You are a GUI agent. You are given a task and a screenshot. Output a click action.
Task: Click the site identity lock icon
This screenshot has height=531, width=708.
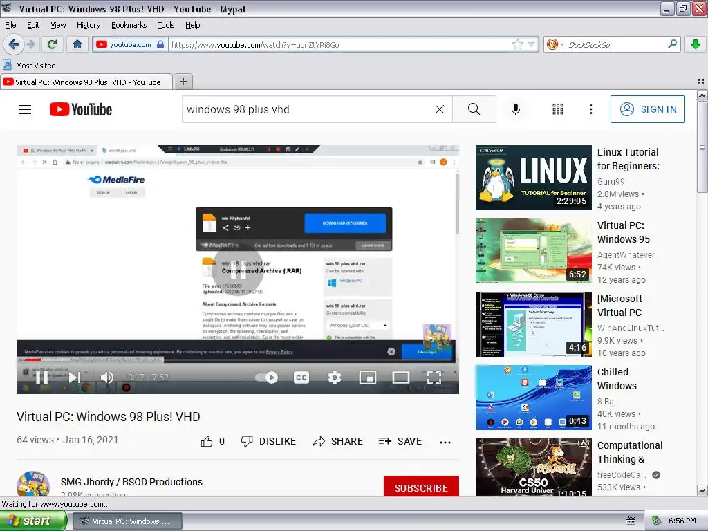[x=160, y=44]
